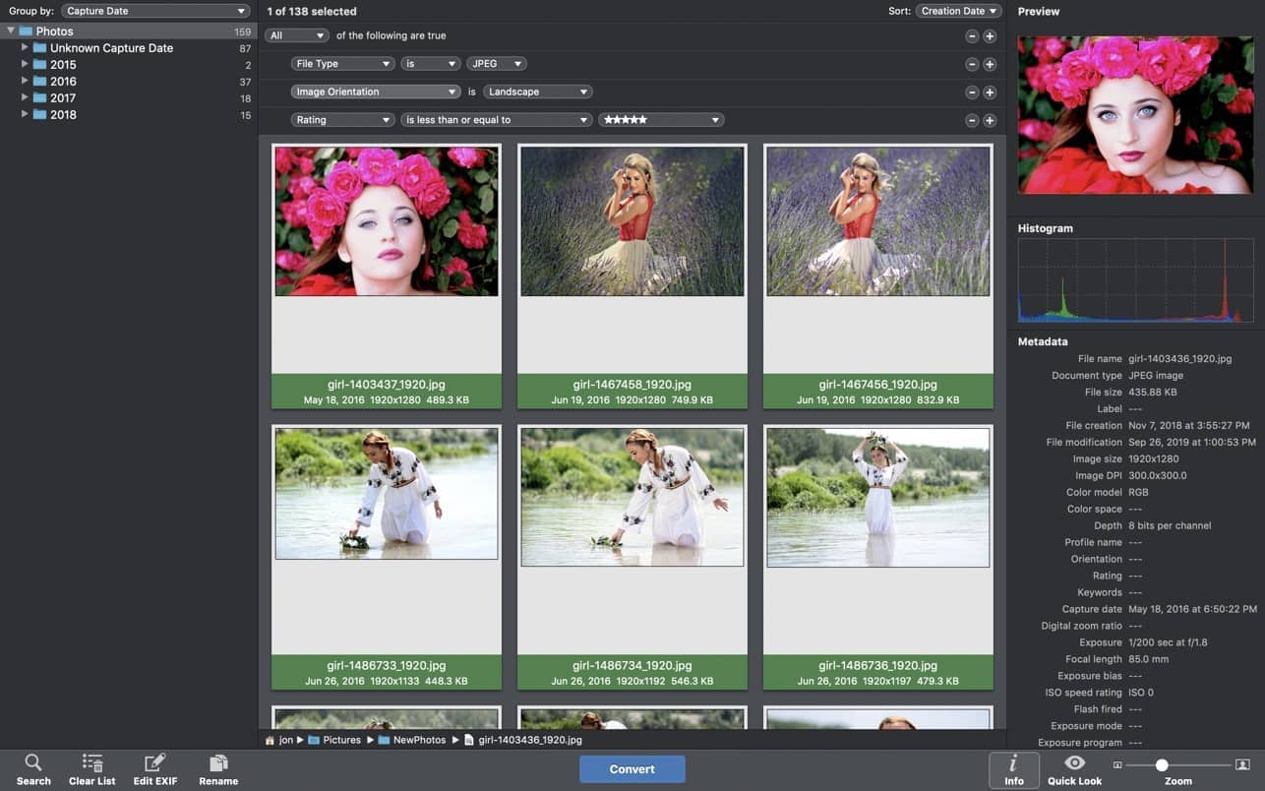The width and height of the screenshot is (1265, 791).
Task: Open 'is less than or equal to' dropdown
Action: coord(496,120)
